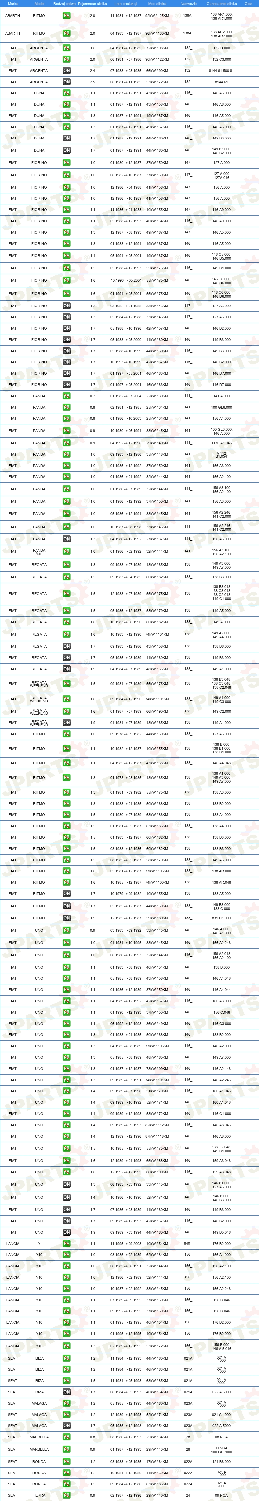Screen dimensions: 259x1501
Task: Click petrol icon for REGATA WEEKEND 149 C2.000
Action: [x=66, y=711]
